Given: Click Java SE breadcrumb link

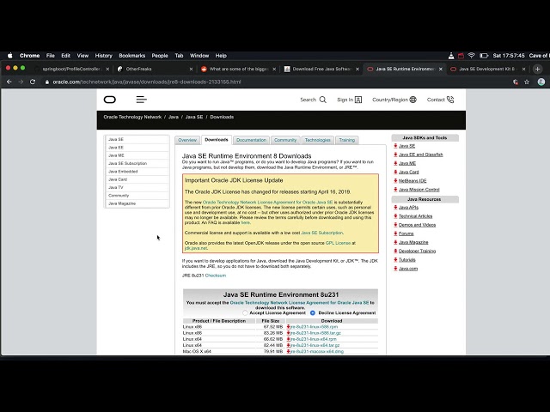Looking at the screenshot, I should pos(194,117).
